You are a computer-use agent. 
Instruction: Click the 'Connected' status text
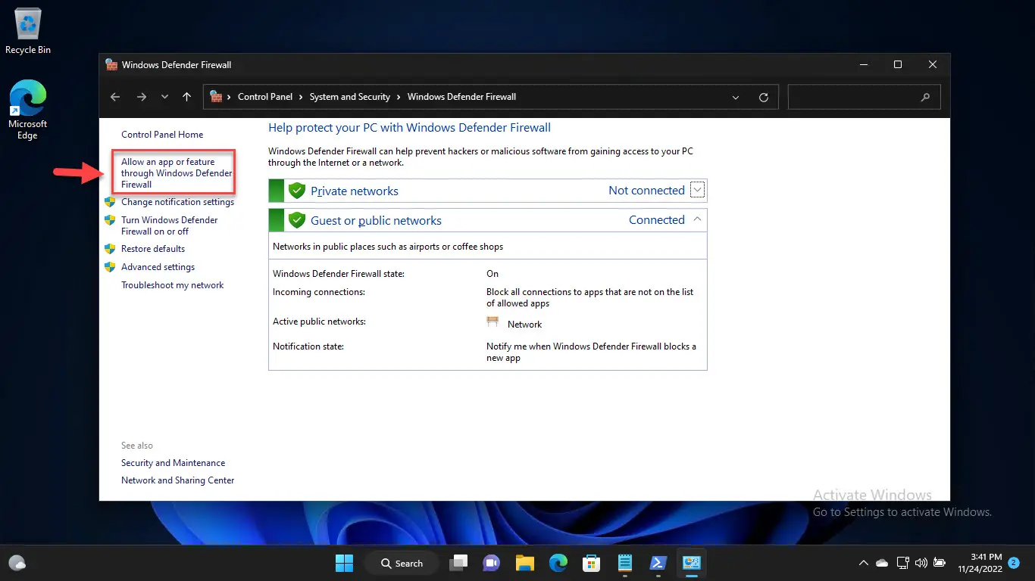tap(657, 220)
